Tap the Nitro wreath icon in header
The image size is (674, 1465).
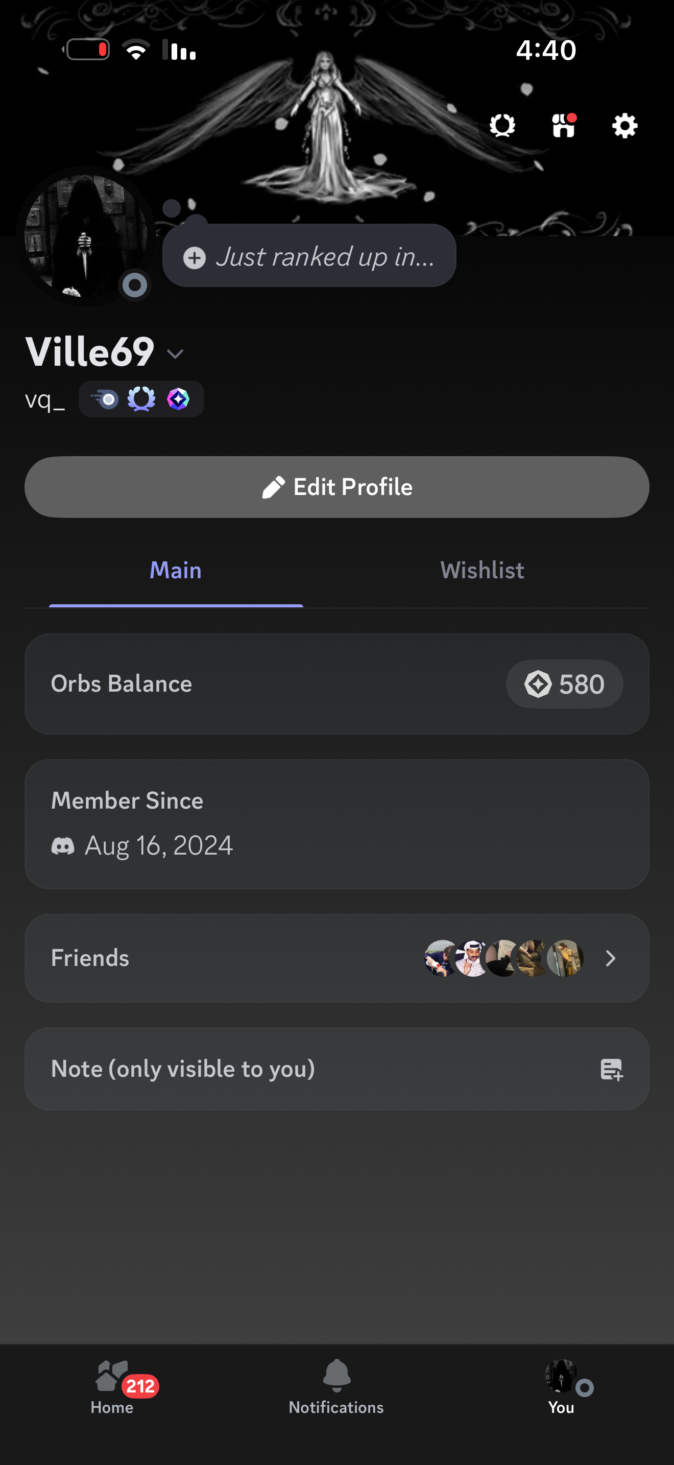point(502,126)
